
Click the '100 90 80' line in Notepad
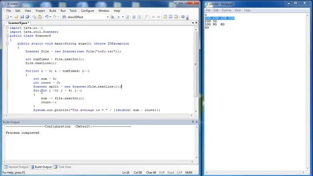tap(215, 24)
